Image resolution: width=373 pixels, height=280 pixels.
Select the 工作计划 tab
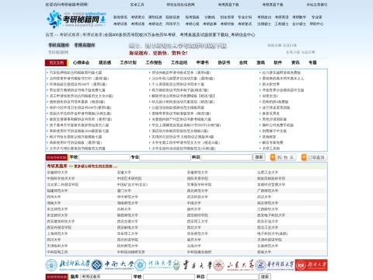(x=128, y=62)
